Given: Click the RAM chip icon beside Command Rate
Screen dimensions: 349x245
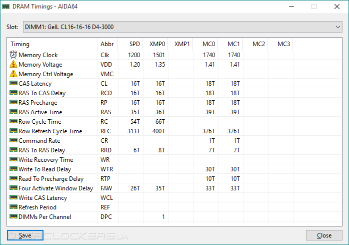Looking at the screenshot, I should click(13, 140).
